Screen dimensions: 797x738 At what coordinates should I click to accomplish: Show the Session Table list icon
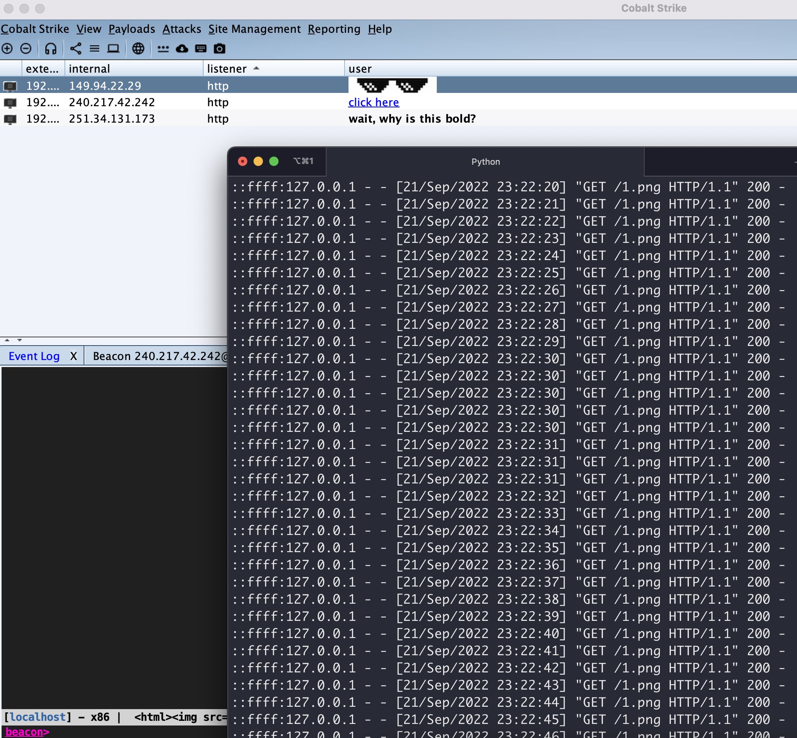[x=94, y=49]
